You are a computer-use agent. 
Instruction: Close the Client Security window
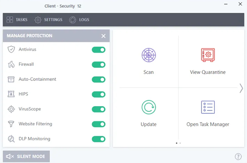240,4
